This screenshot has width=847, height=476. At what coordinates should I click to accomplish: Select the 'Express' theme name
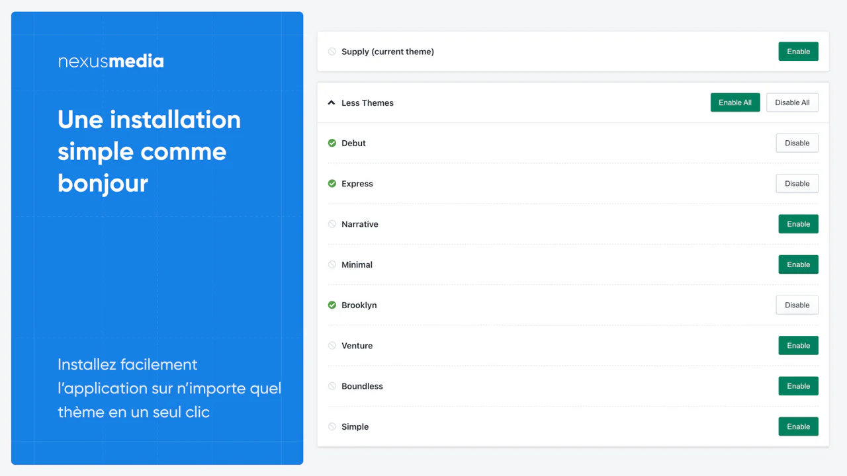pos(357,184)
